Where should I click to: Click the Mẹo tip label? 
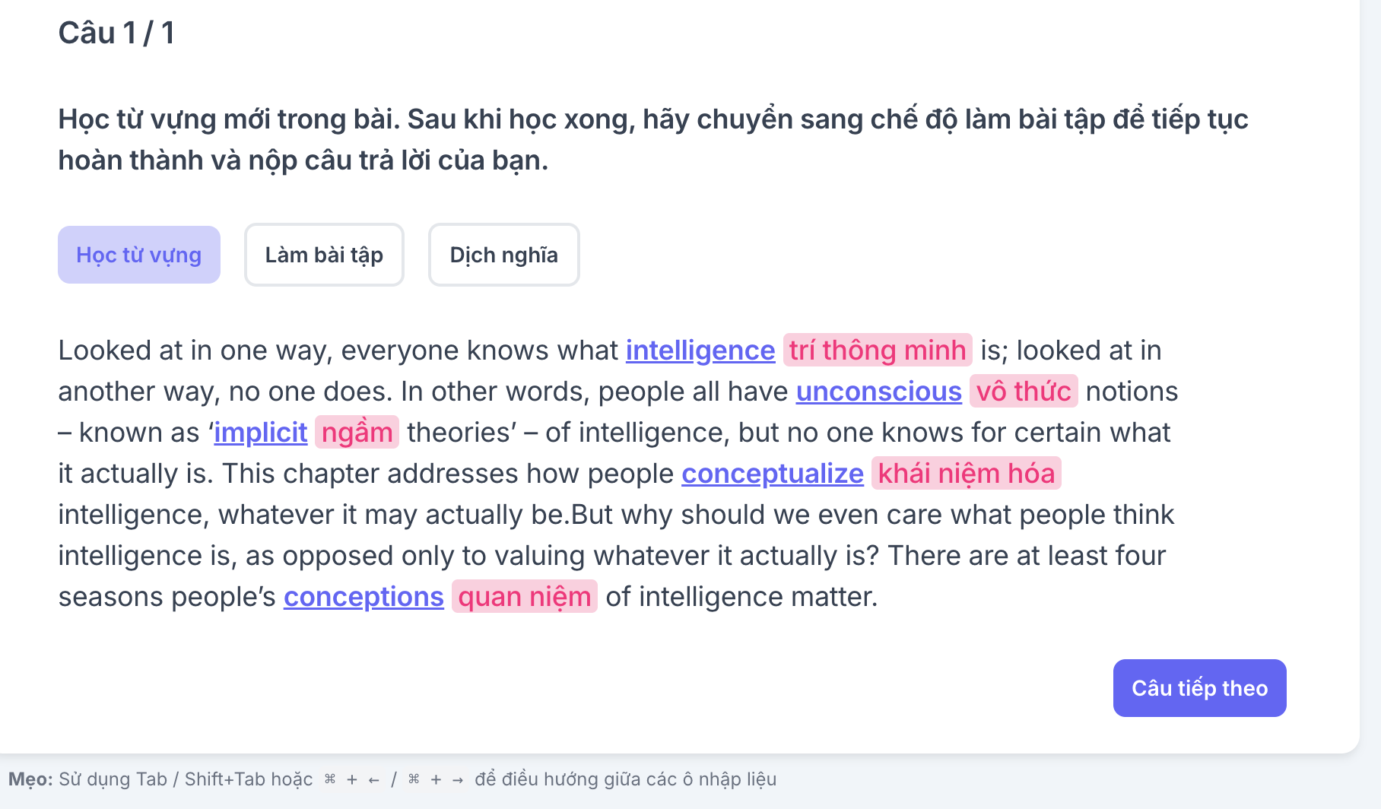(30, 779)
